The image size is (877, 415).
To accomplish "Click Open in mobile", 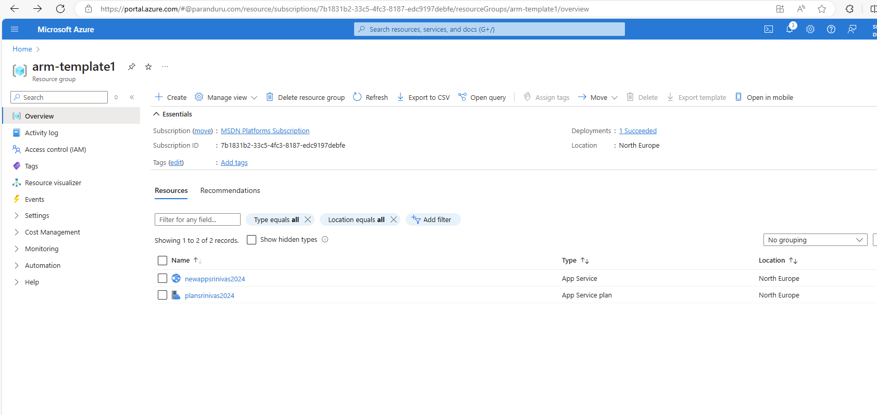I will pyautogui.click(x=764, y=97).
